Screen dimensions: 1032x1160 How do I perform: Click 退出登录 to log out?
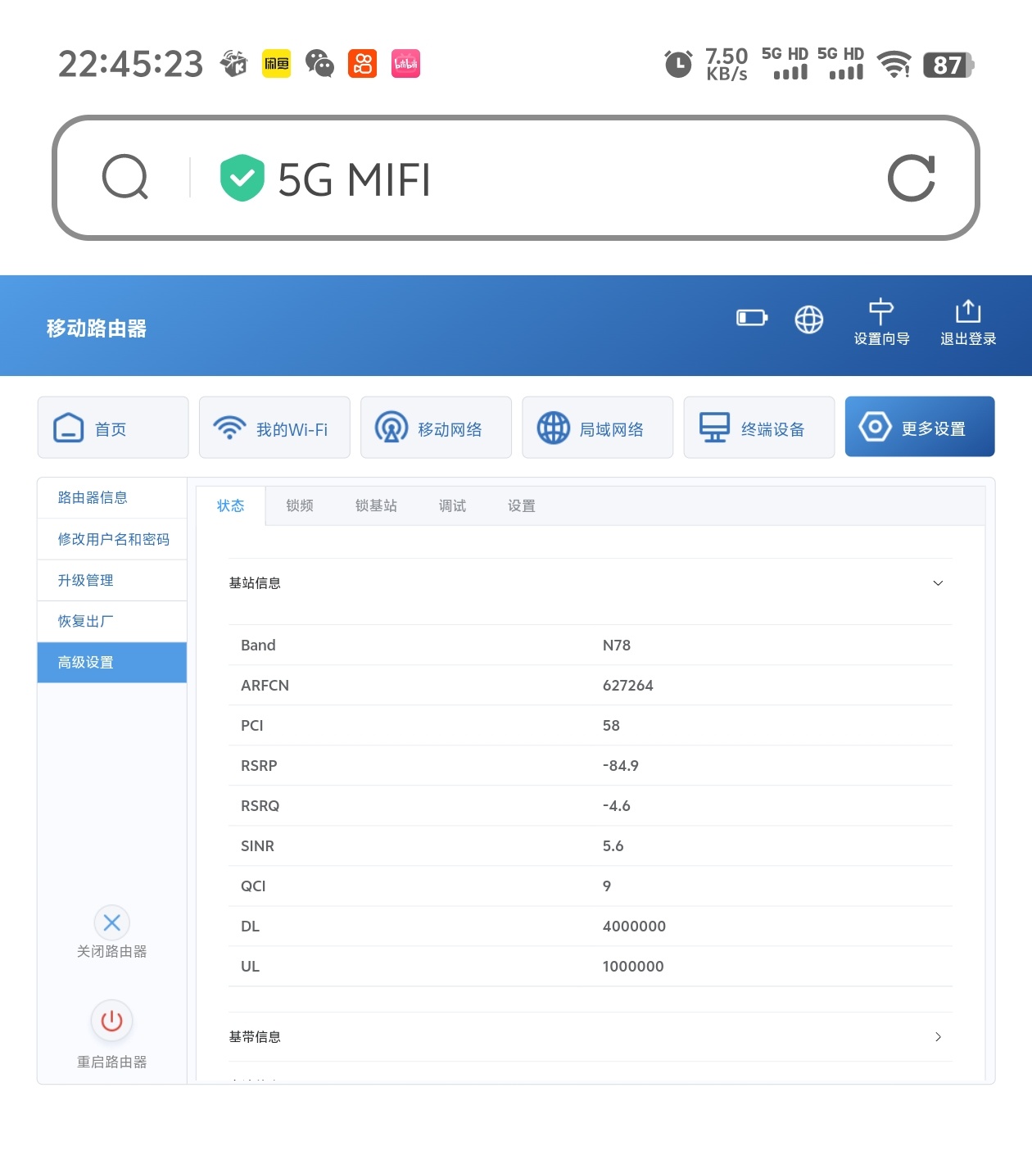967,322
